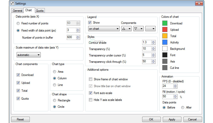Open the empty third components dropdown
Image resolution: width=213 pixels, height=123 pixels.
tap(150, 29)
